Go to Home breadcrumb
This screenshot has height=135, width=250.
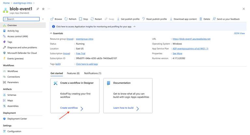click(6, 3)
